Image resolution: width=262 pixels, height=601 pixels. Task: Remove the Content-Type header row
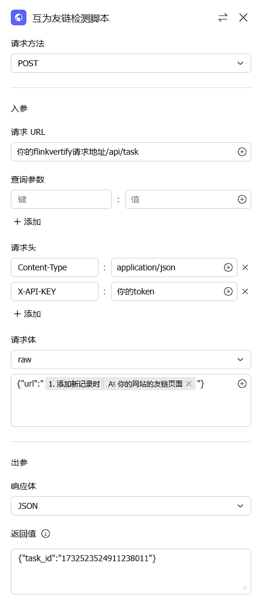point(245,267)
